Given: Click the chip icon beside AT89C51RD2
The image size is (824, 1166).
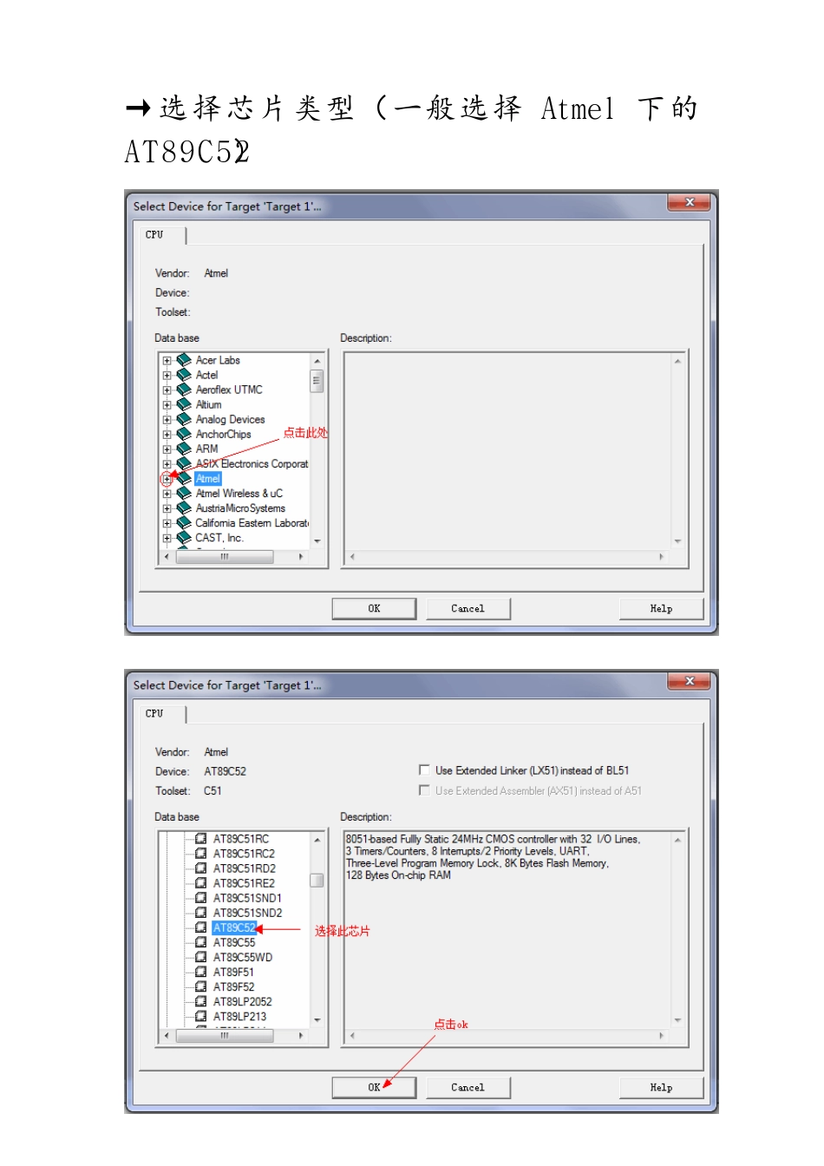Looking at the screenshot, I should 201,868.
